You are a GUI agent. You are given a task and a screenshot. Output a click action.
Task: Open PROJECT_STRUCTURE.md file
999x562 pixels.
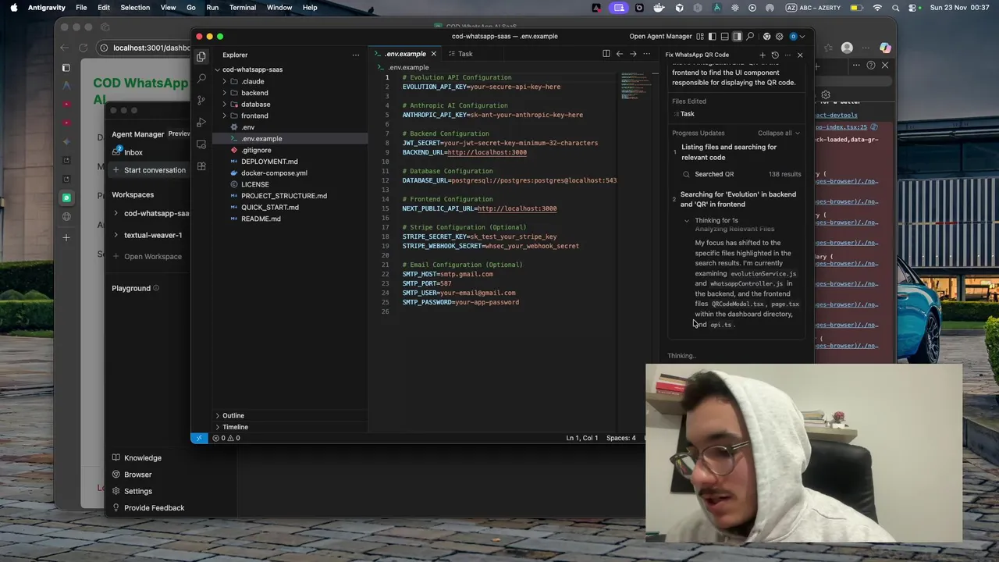tap(284, 196)
